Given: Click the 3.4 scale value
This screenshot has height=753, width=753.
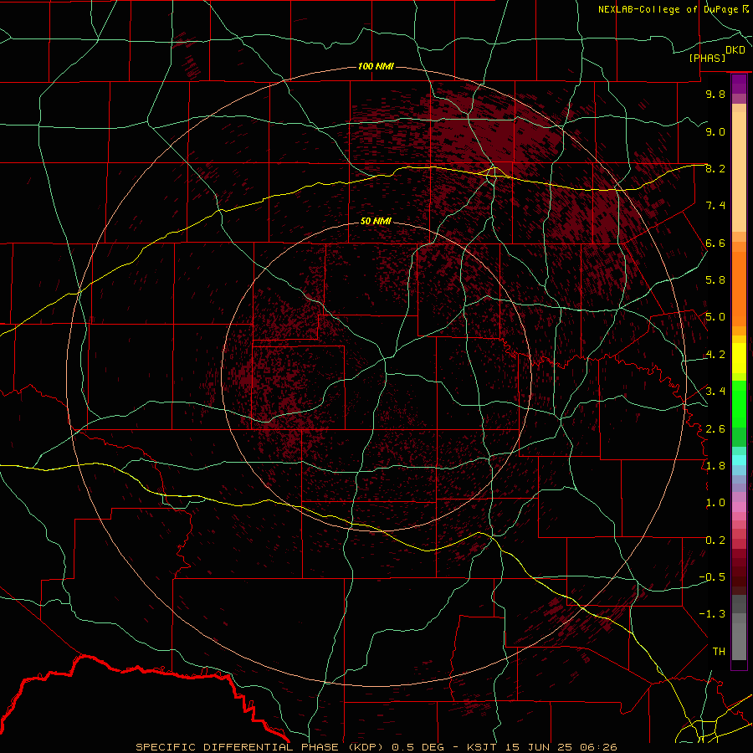Looking at the screenshot, I should [x=715, y=392].
